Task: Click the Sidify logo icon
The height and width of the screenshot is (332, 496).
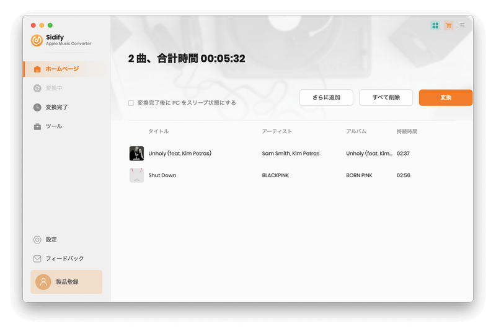Action: [37, 40]
